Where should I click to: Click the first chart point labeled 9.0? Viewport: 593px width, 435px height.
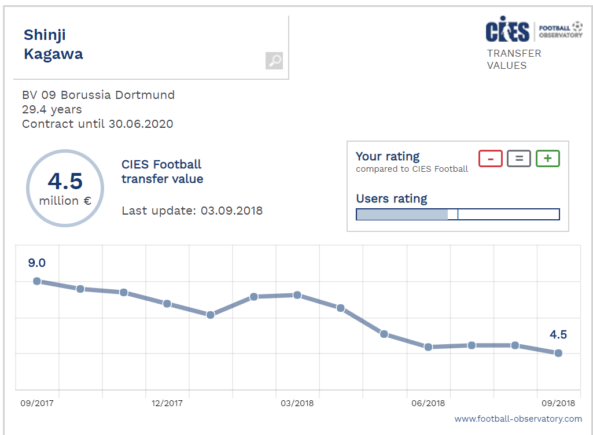37,281
